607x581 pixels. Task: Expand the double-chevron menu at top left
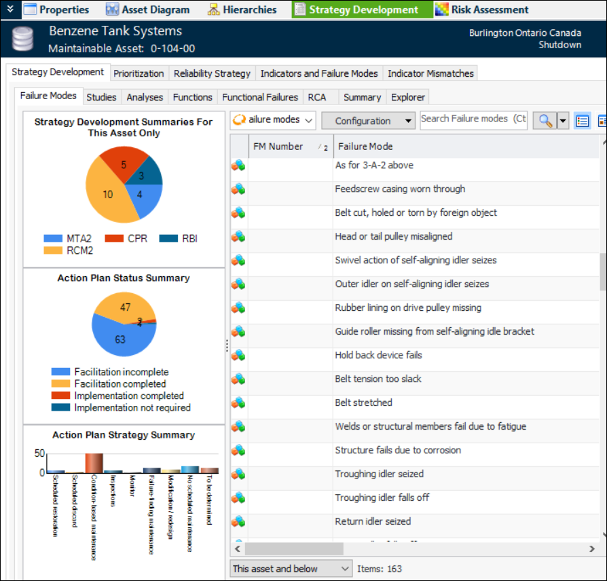(x=10, y=9)
